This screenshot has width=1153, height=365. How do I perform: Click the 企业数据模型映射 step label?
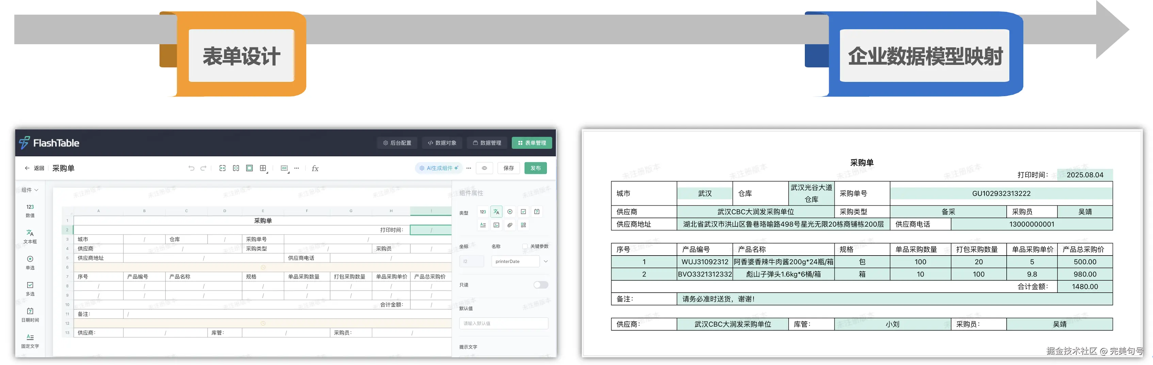point(925,56)
